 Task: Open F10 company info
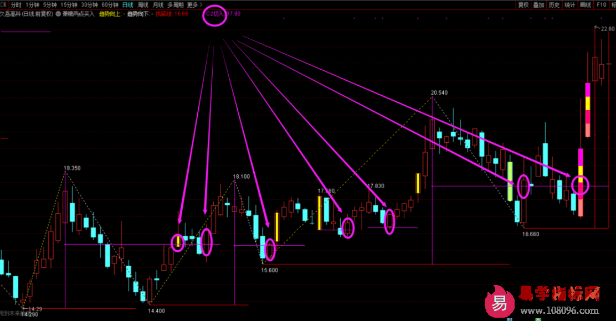pyautogui.click(x=601, y=4)
